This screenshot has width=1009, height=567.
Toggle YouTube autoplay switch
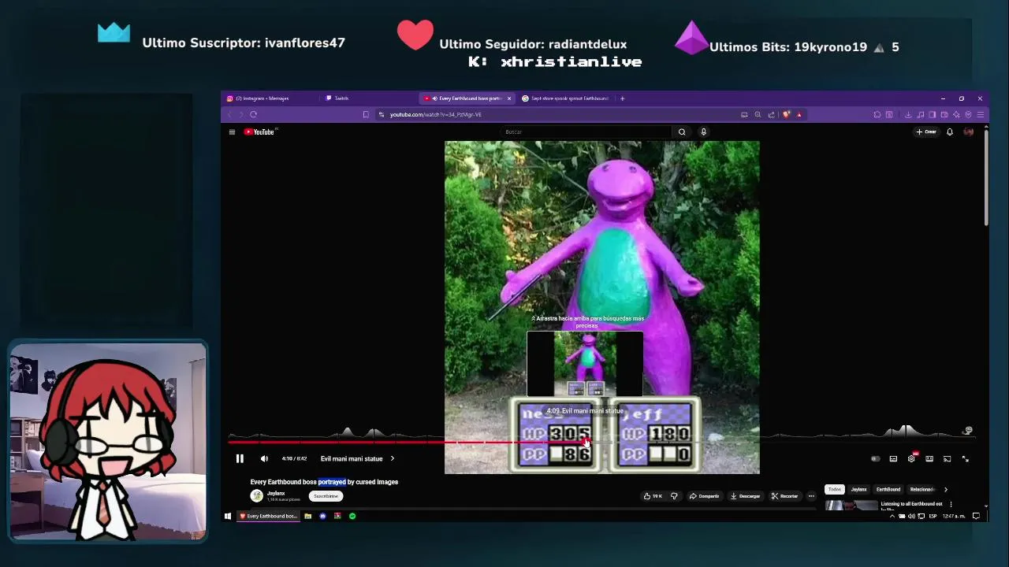point(875,458)
